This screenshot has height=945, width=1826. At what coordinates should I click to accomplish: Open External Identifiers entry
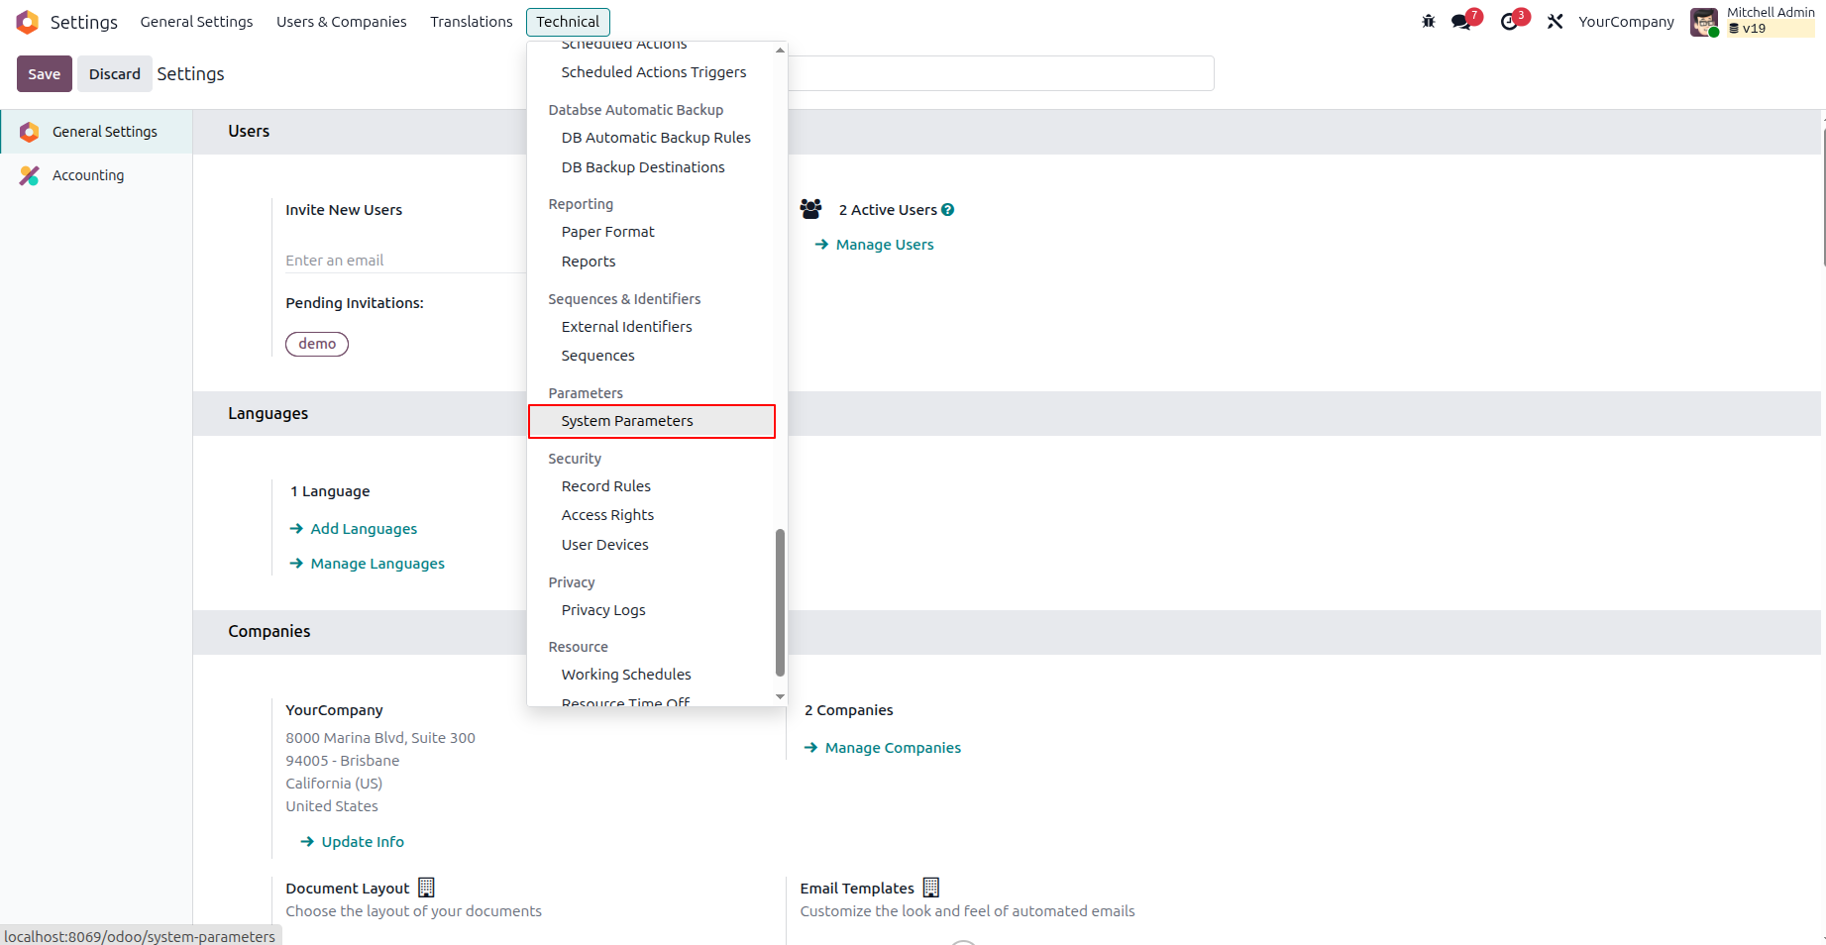click(x=626, y=327)
